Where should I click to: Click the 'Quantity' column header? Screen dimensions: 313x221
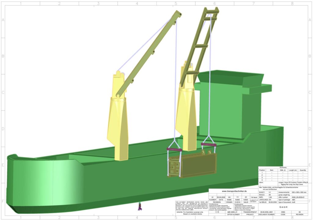[303, 170]
